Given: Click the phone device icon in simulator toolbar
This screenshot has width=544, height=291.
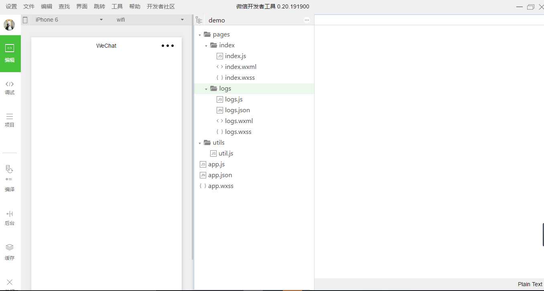Looking at the screenshot, I should [25, 20].
